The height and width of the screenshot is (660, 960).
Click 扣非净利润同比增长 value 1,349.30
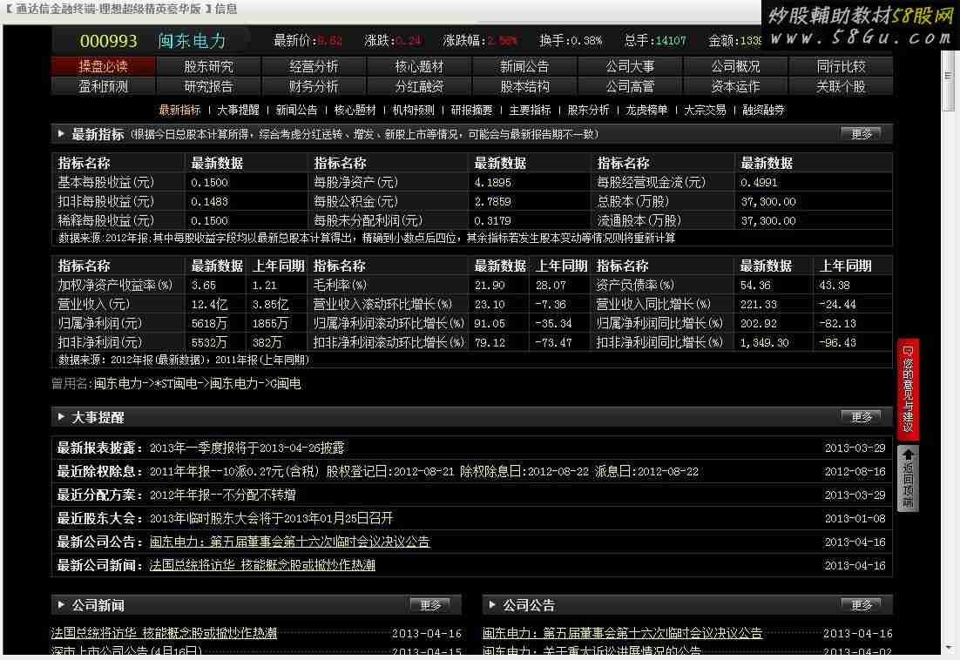(x=764, y=342)
